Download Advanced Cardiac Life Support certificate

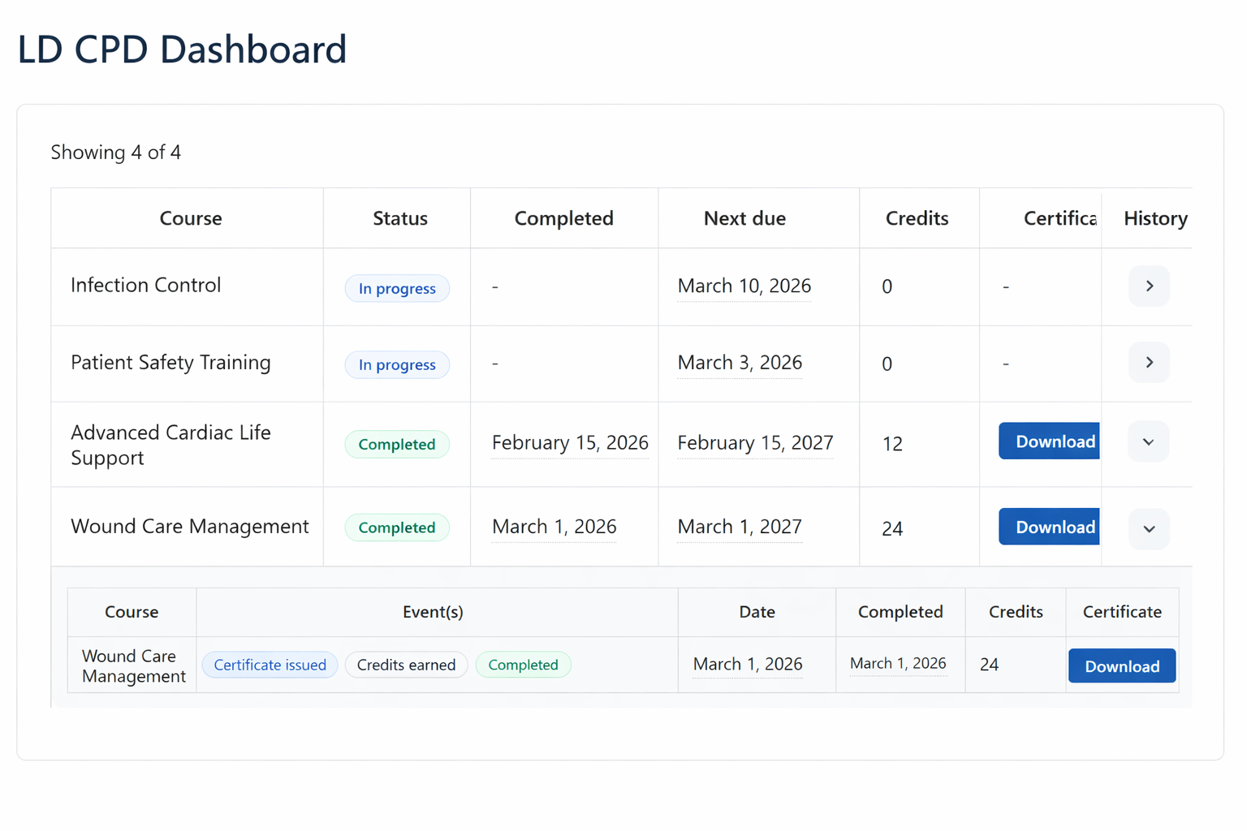tap(1049, 441)
